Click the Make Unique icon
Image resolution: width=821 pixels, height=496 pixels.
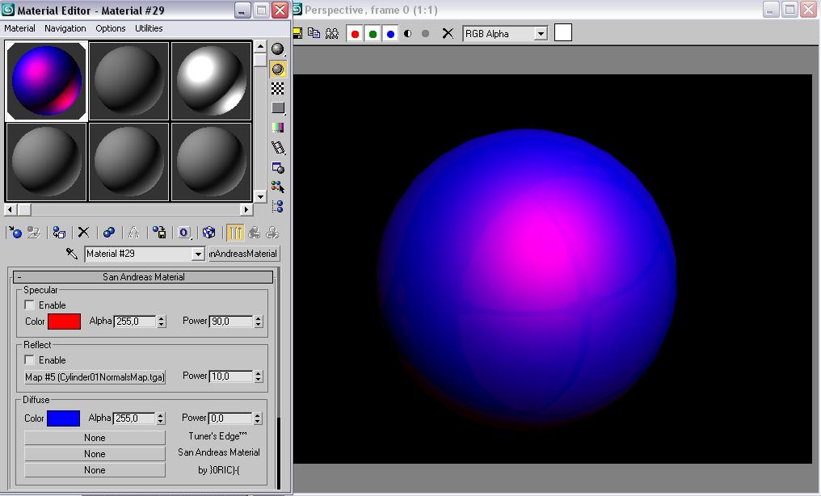[133, 233]
